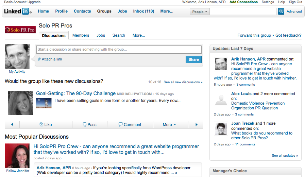Click Alex Louis name in updates
This screenshot has width=305, height=177.
click(241, 94)
